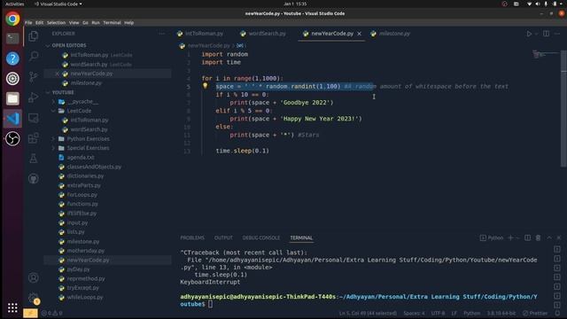Open the notifications bell in status bar
This screenshot has height=319, width=567.
tap(557, 313)
